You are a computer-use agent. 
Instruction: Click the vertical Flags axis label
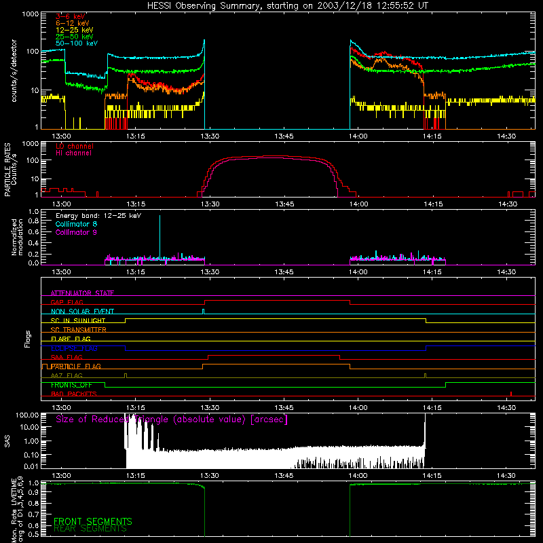pos(27,339)
